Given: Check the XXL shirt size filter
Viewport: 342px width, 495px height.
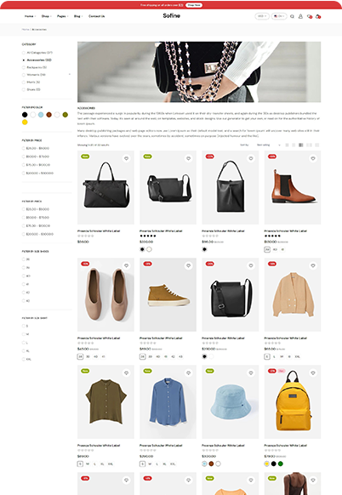Looking at the screenshot, I should coord(24,359).
